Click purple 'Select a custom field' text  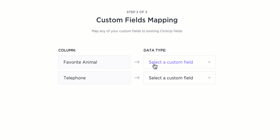point(171,62)
